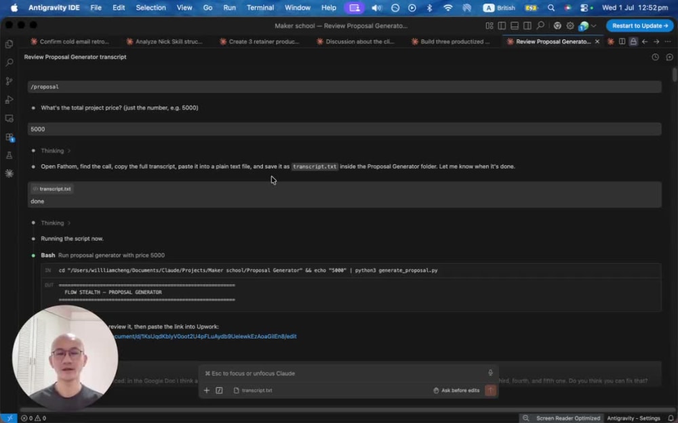Toggle the secondary side bar layout icon
678x423 pixels.
(x=527, y=26)
